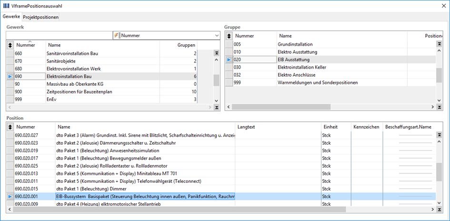Image resolution: width=450 pixels, height=221 pixels.
Task: Click the Gewerk vertical scrollbar down arrow
Action: click(x=217, y=100)
